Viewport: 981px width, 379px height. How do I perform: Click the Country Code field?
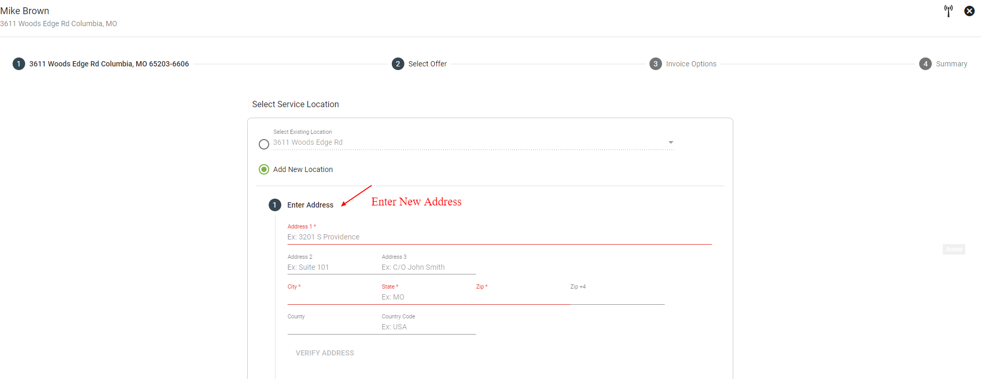(x=428, y=327)
